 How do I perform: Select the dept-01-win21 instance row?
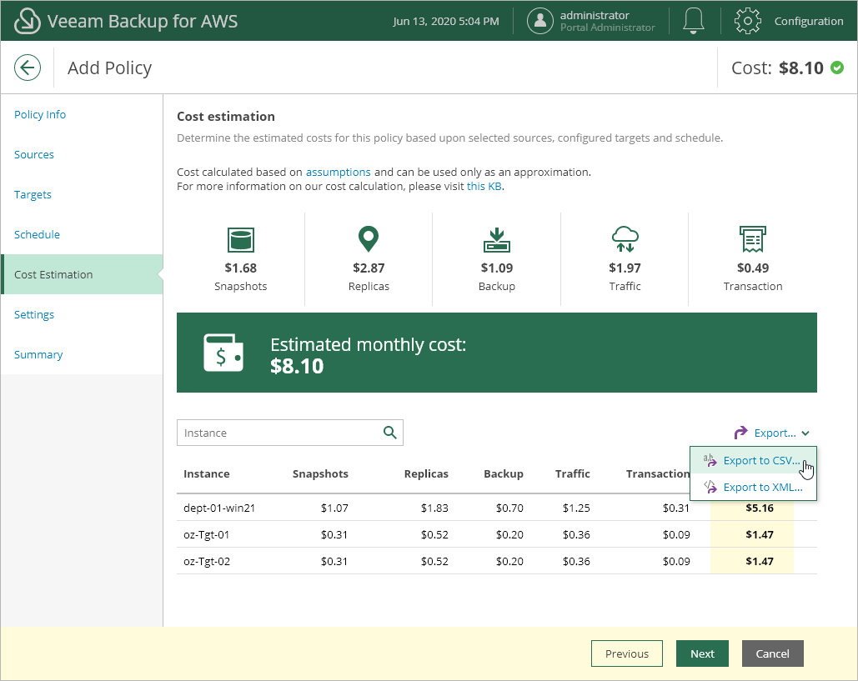497,508
